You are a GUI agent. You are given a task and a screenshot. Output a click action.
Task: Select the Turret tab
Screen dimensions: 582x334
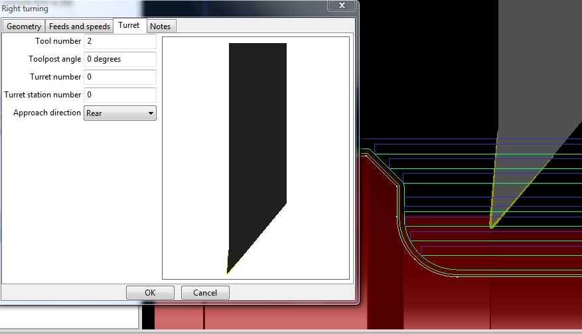[129, 25]
